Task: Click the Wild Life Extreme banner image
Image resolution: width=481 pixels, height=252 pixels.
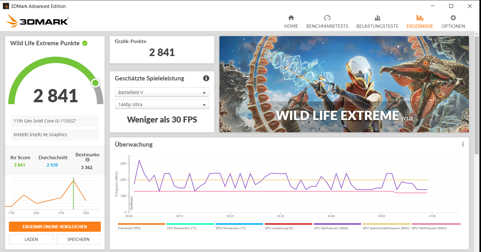Action: (x=344, y=84)
